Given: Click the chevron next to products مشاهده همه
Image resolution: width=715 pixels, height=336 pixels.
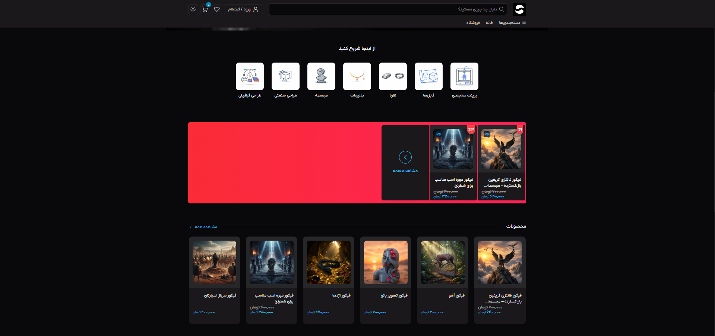Looking at the screenshot, I should (x=191, y=226).
